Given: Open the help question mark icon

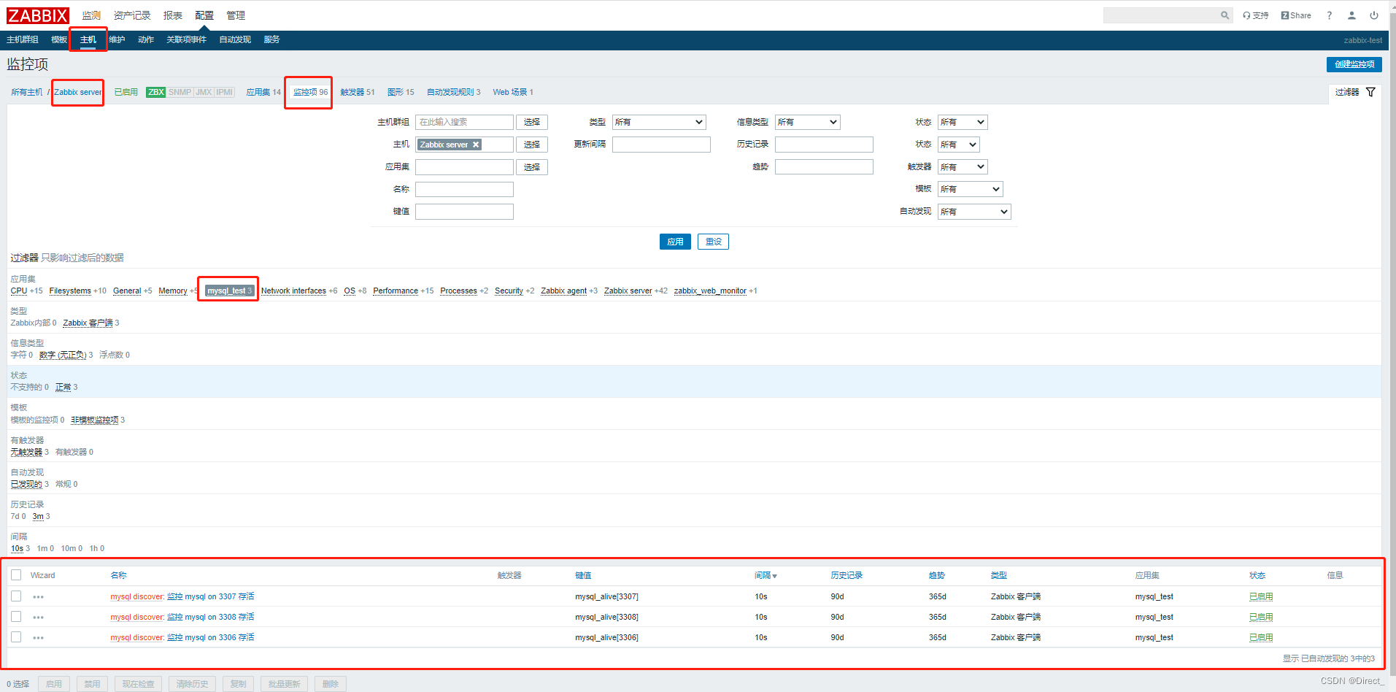Looking at the screenshot, I should coord(1329,15).
